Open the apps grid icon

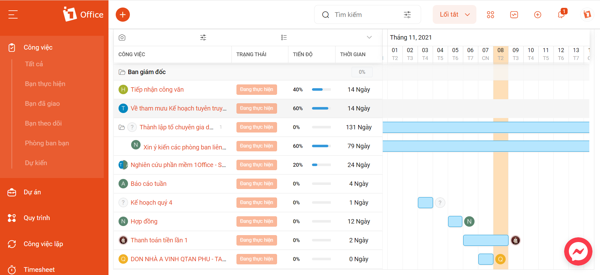490,15
